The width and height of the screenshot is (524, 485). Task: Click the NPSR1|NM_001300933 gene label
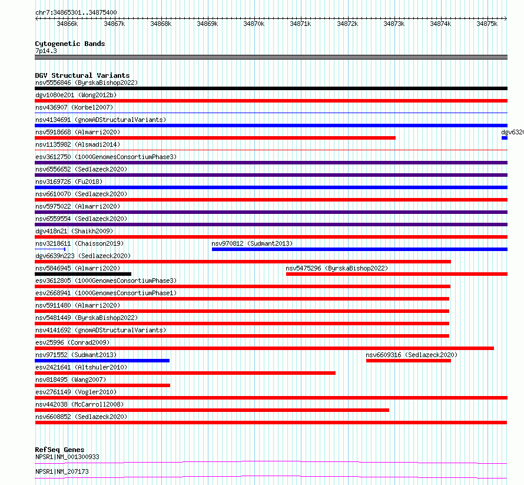coord(67,457)
